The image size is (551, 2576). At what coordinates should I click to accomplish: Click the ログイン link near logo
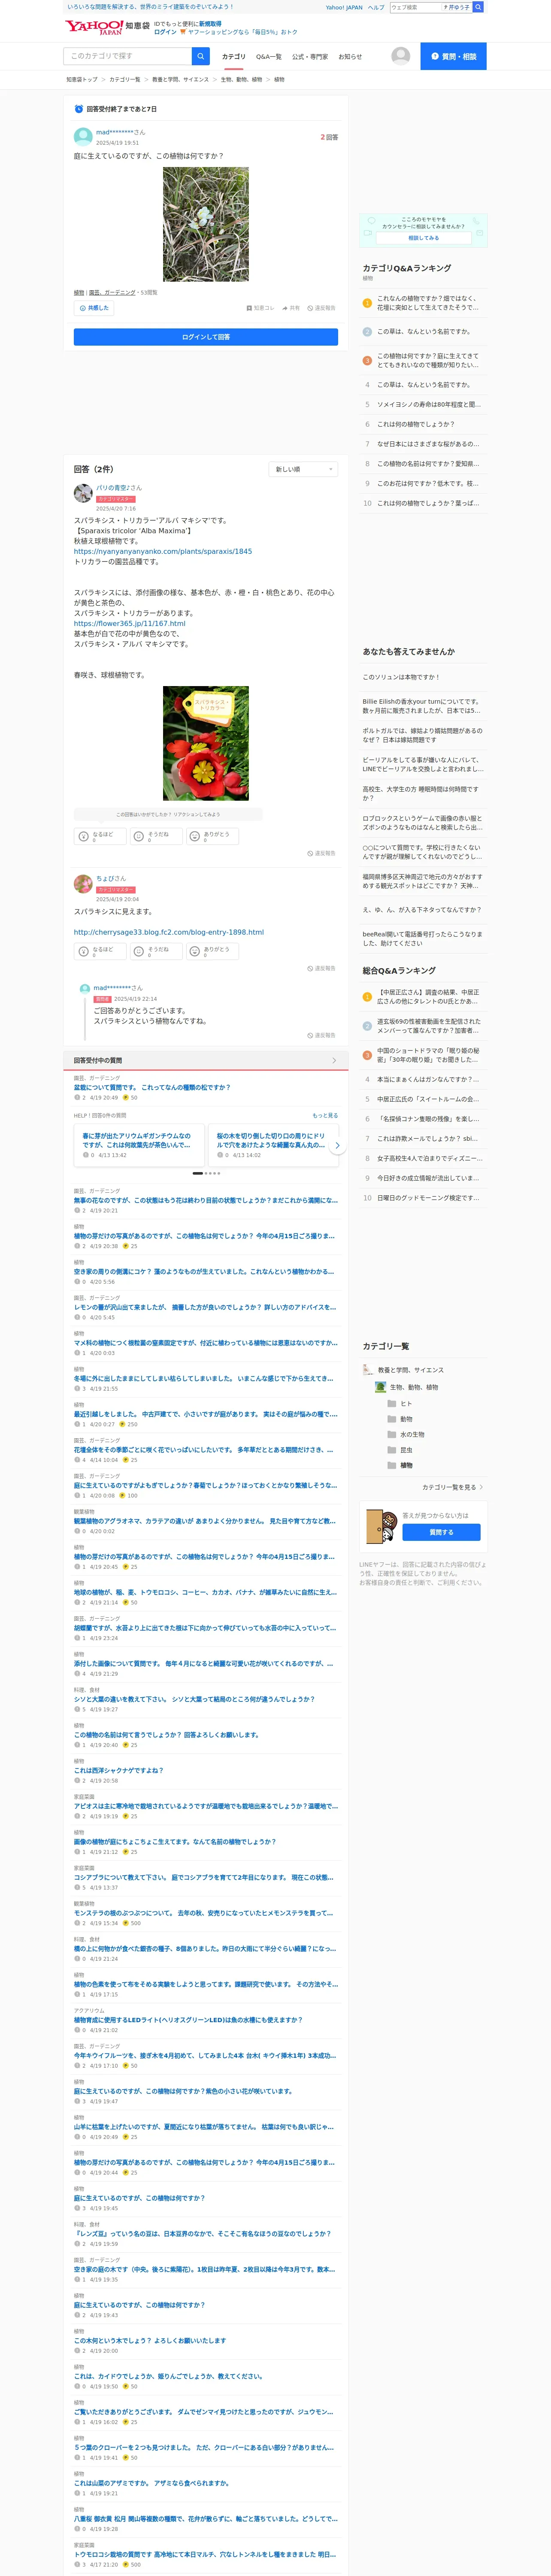(x=165, y=32)
